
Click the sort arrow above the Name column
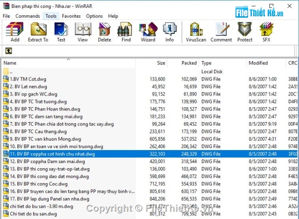[69, 59]
